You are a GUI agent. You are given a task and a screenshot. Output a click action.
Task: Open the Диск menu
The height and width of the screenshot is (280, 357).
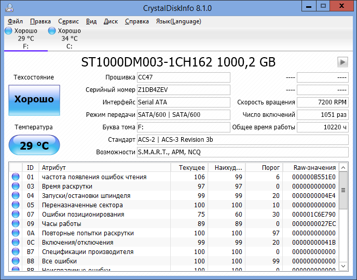(x=111, y=21)
